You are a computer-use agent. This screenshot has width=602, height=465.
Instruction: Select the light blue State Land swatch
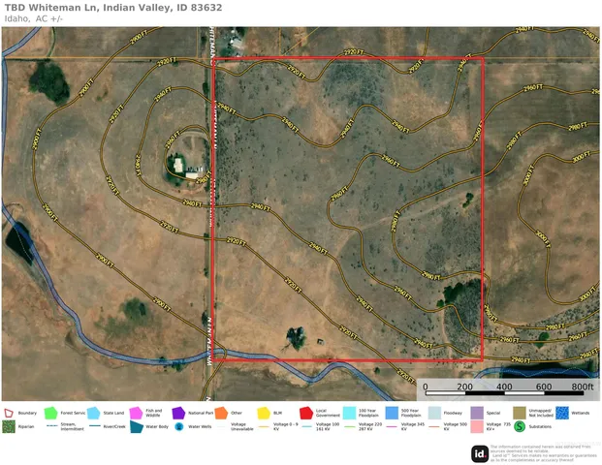(x=94, y=413)
